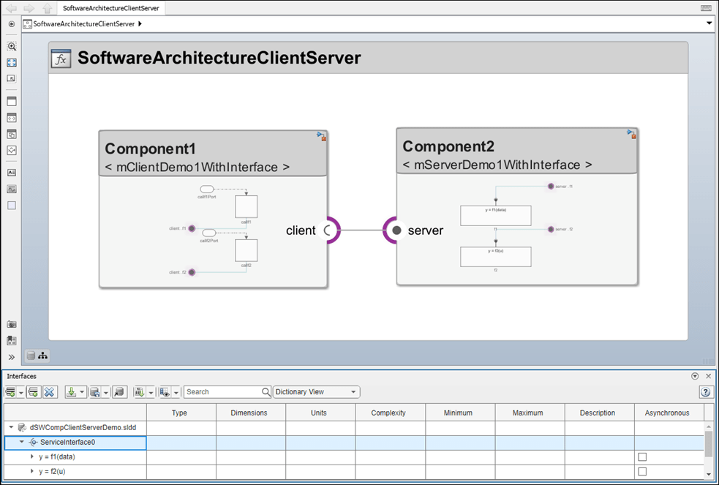719x485 pixels.
Task: Delete selected interface using the X icon
Action: point(49,391)
